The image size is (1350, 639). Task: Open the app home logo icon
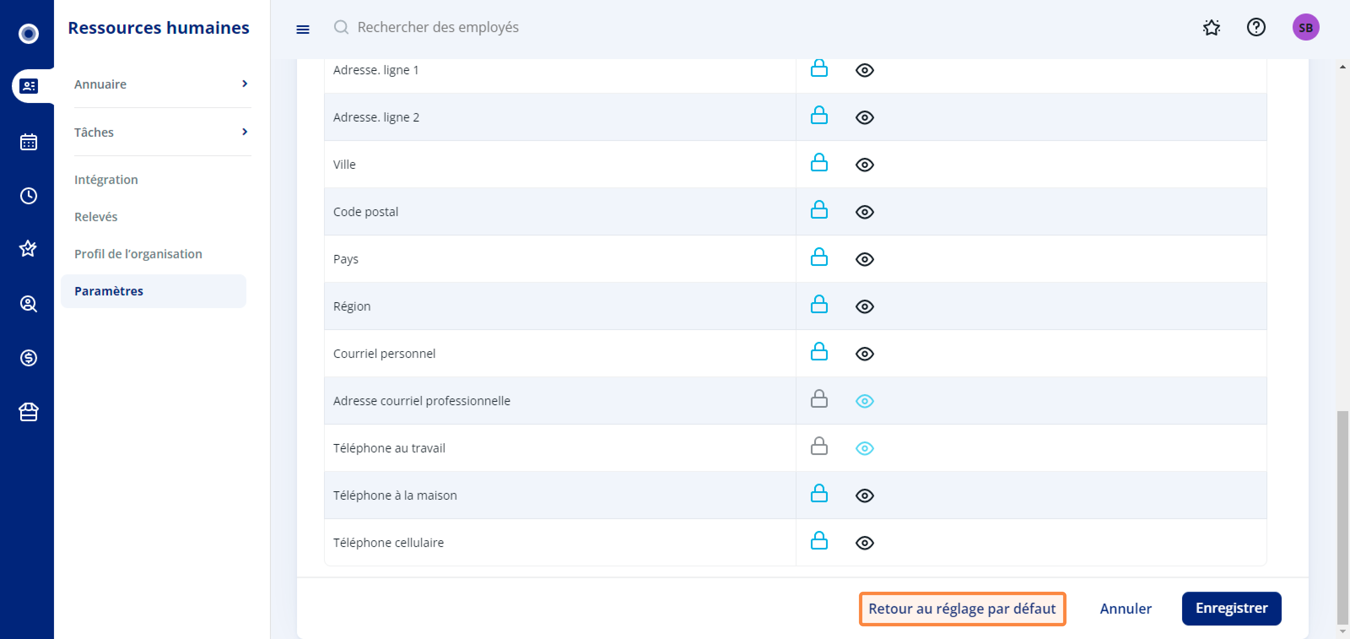28,33
